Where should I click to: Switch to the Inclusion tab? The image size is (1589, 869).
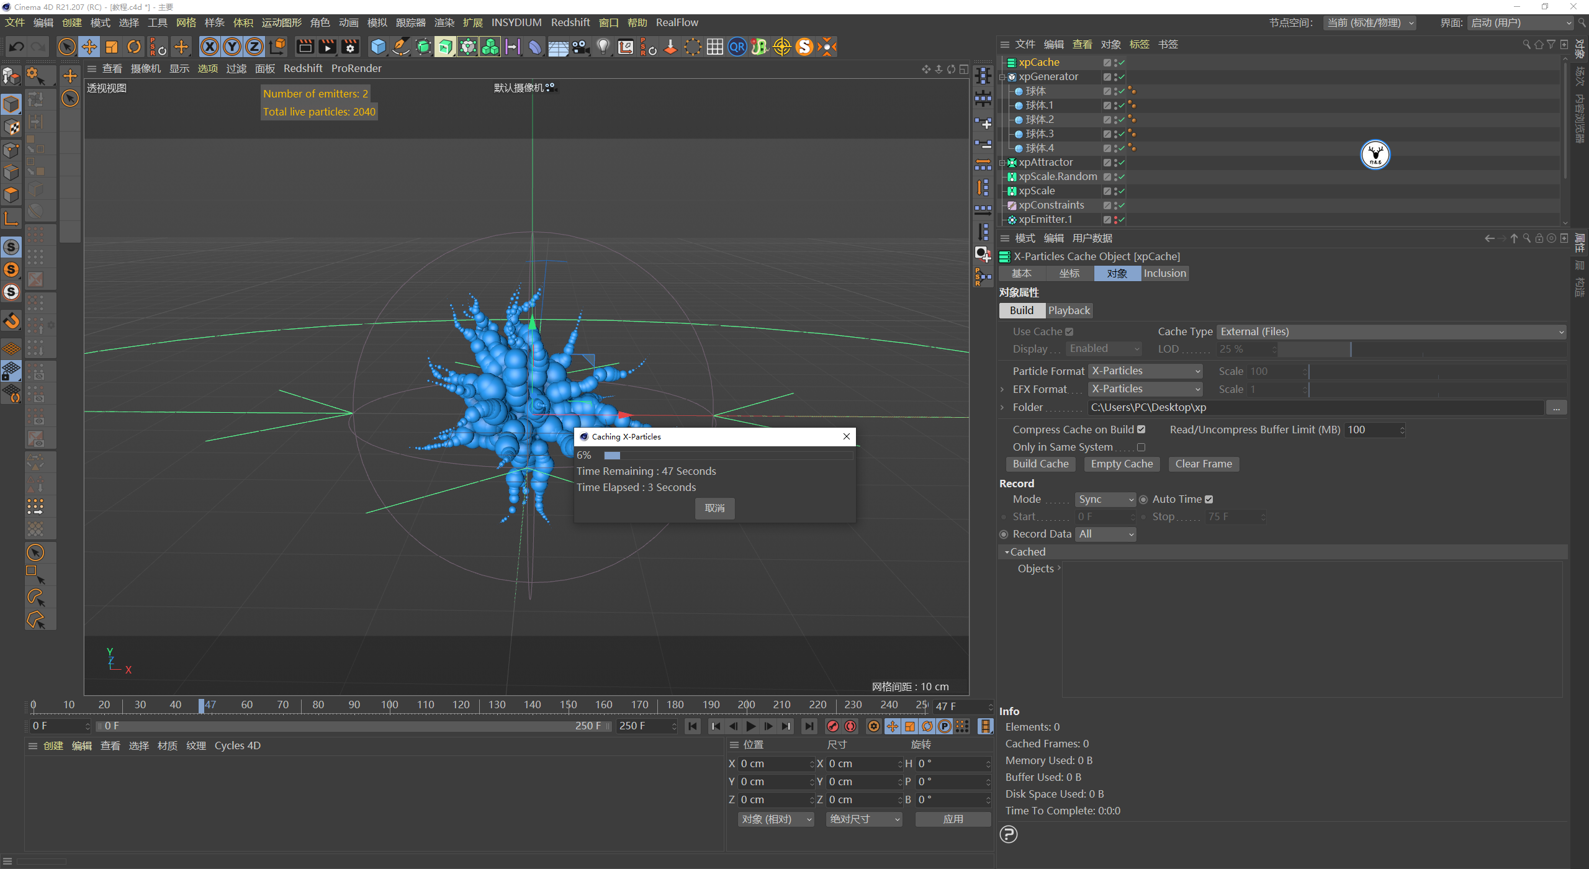point(1164,274)
